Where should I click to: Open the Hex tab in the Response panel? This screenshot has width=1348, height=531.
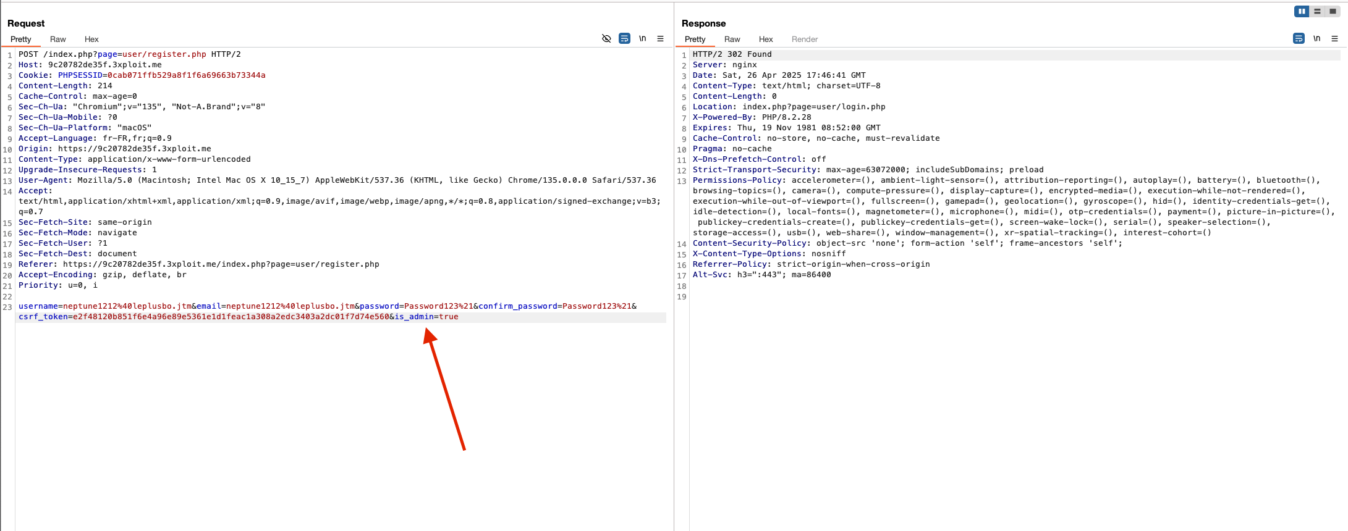[x=766, y=39]
